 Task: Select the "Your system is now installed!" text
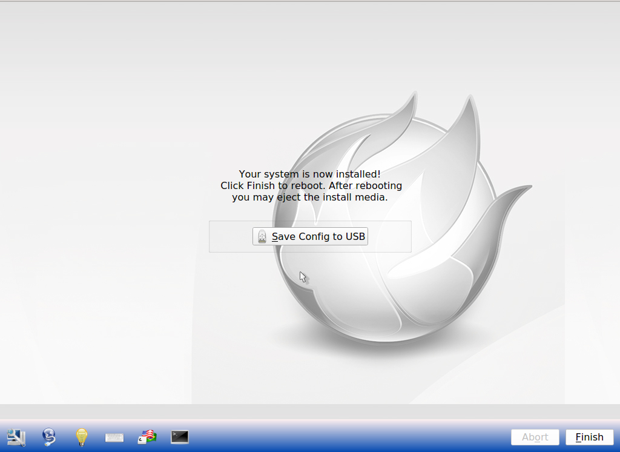(x=309, y=174)
